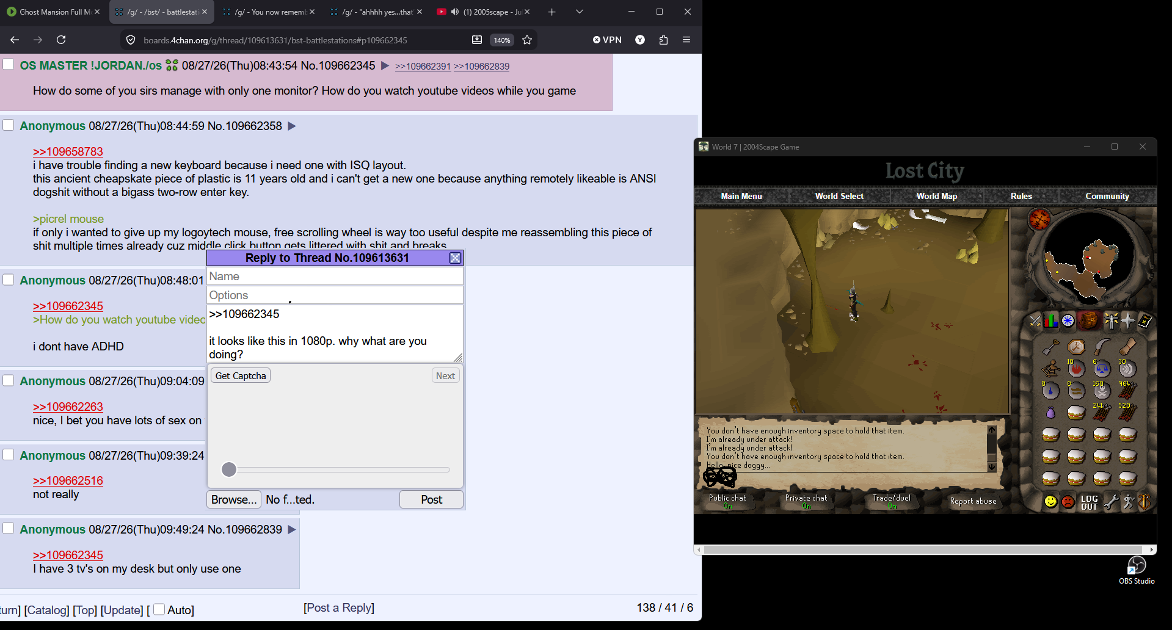
Task: Click the Get Captcha button
Action: [241, 375]
